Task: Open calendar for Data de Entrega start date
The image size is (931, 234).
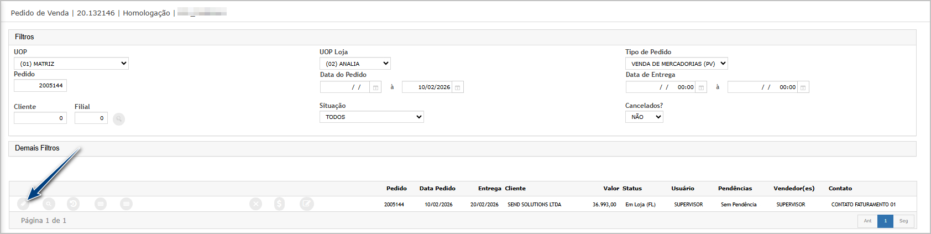Action: point(701,87)
